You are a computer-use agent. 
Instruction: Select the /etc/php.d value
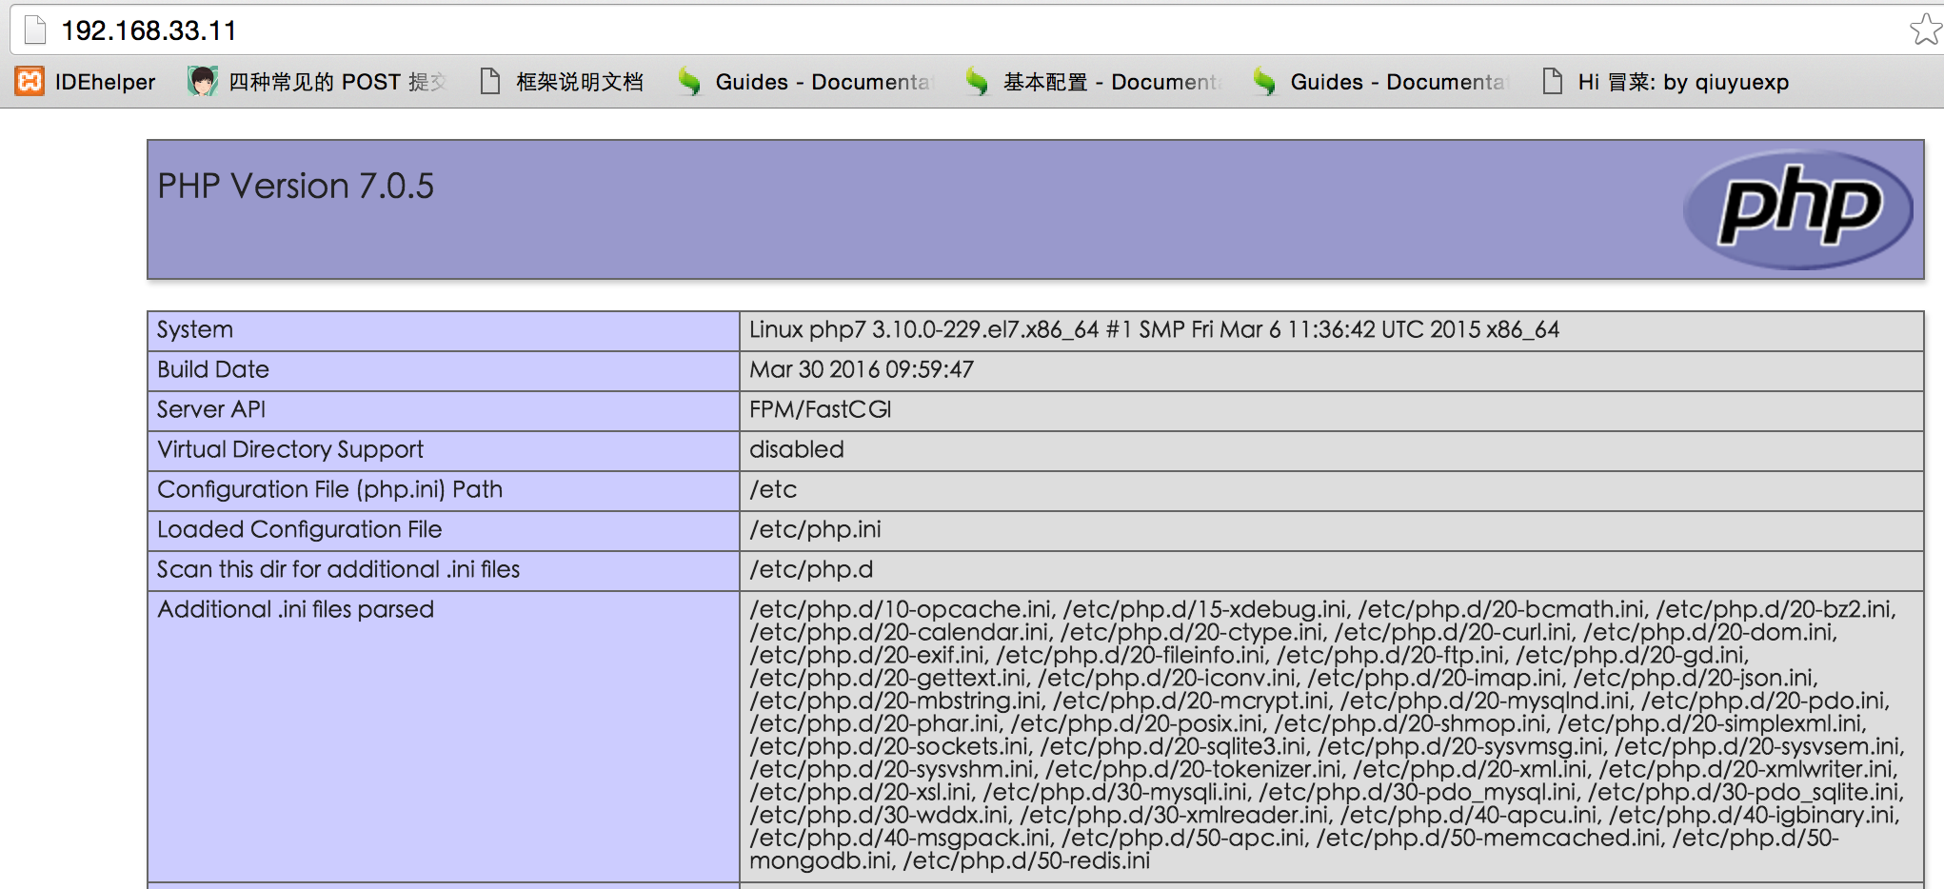coord(811,570)
